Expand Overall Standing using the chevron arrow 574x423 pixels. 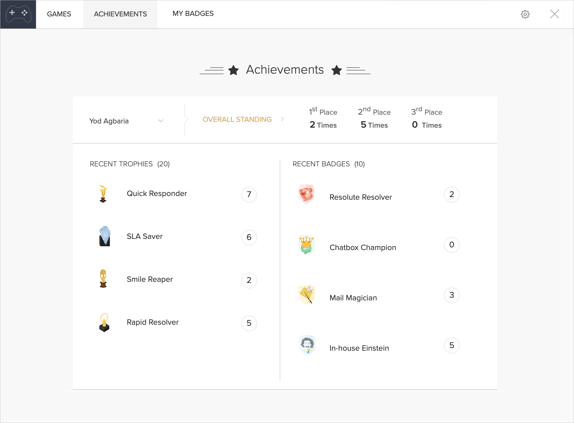[283, 119]
